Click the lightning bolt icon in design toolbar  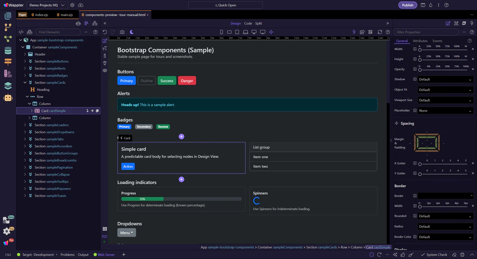pos(354,32)
